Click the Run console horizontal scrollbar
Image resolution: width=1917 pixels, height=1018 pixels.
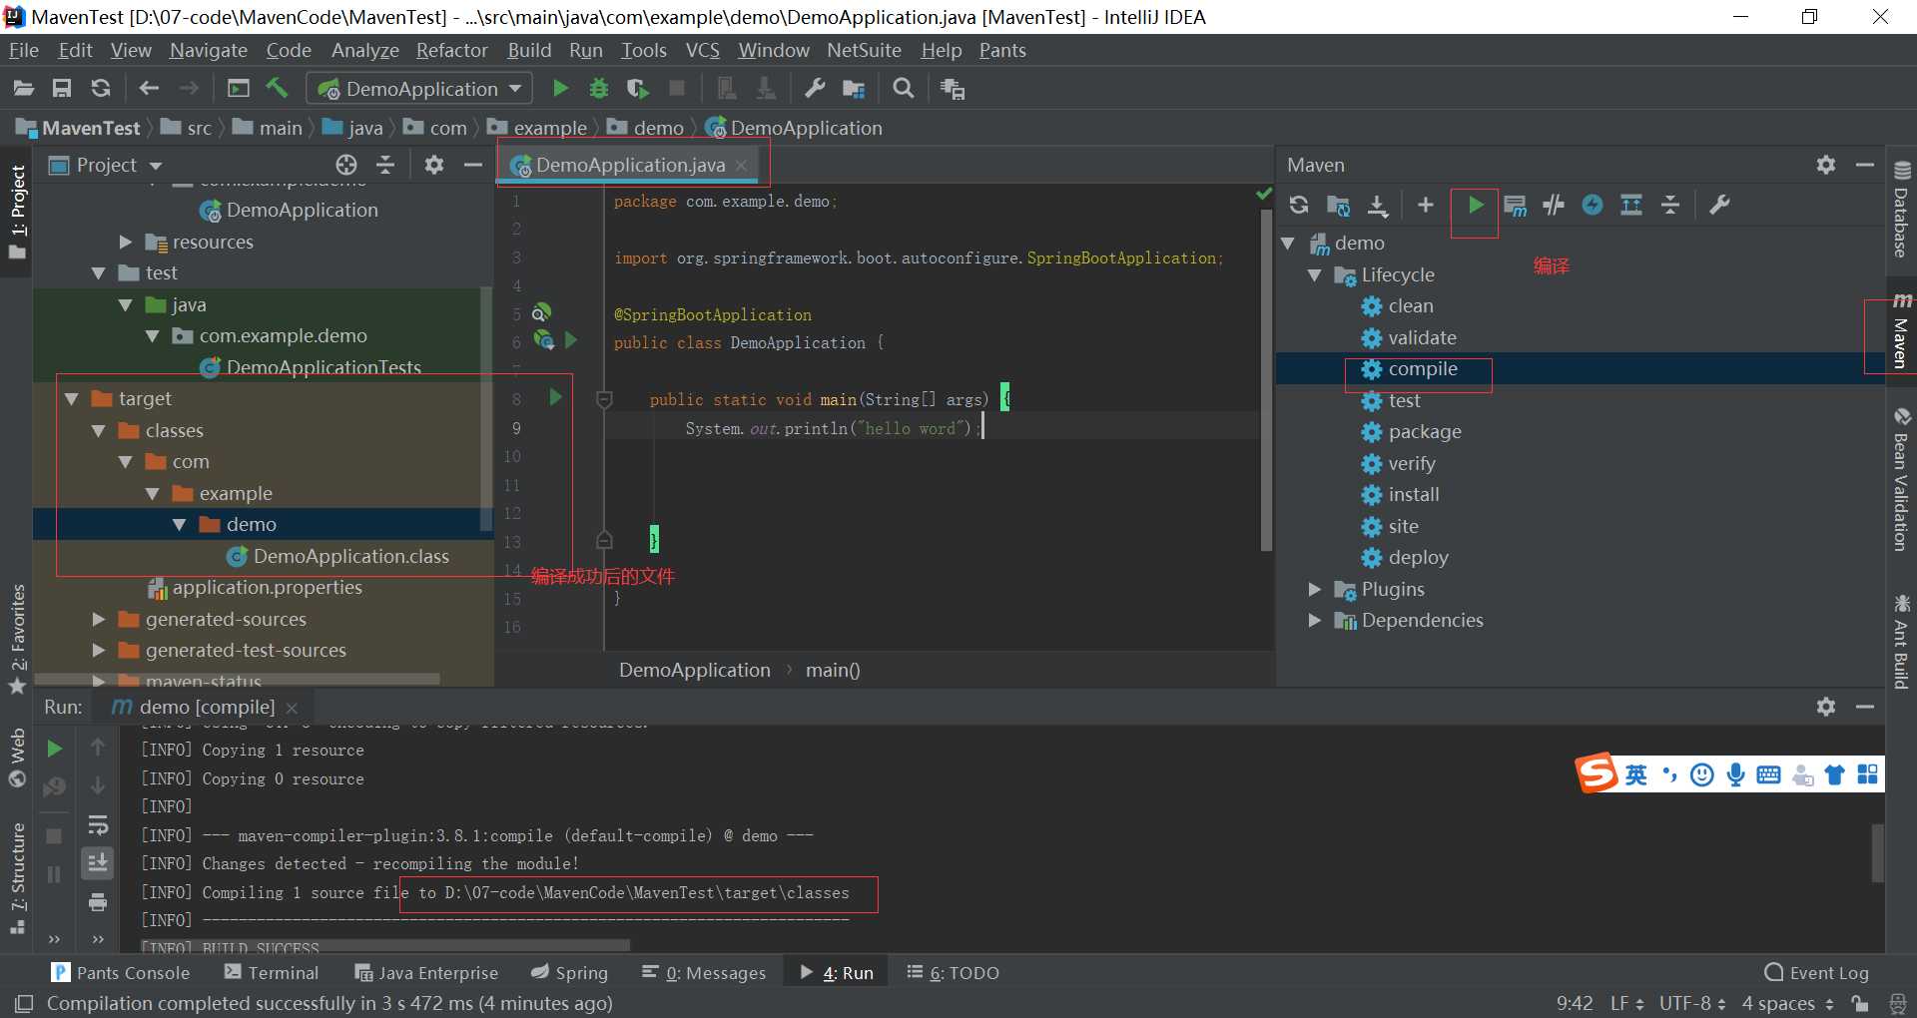(384, 944)
